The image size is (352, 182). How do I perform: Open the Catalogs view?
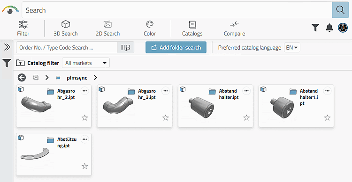coord(192,29)
